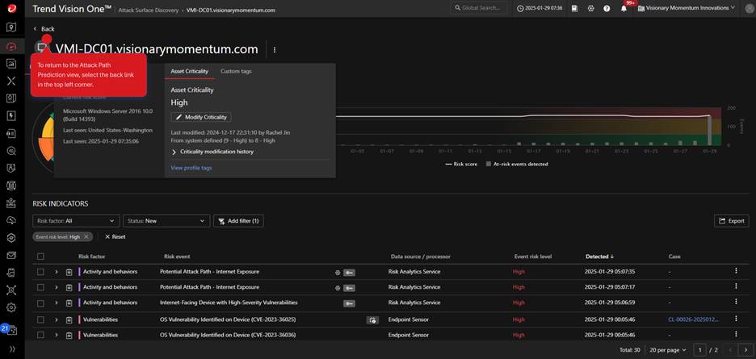756x359 pixels.
Task: Open the highlighted red gauge sidebar icon
Action: tap(11, 46)
